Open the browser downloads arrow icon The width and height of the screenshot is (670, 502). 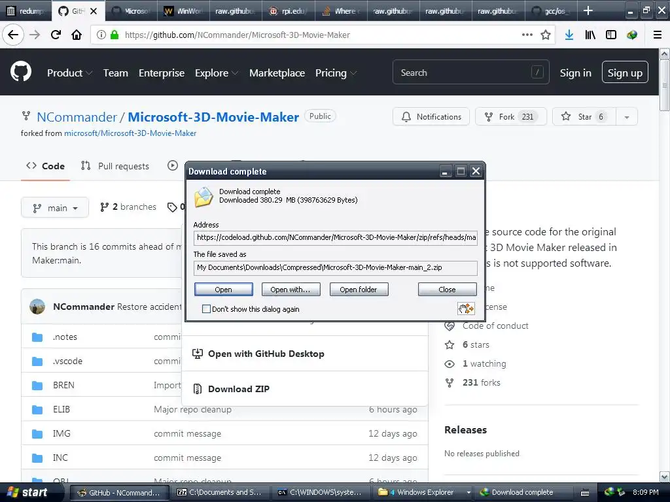(x=569, y=35)
